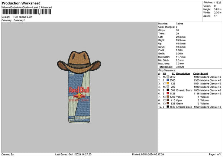This screenshot has height=157, width=223.
Task: Select code 1024 in the stop sequence
Action: click(x=197, y=84)
